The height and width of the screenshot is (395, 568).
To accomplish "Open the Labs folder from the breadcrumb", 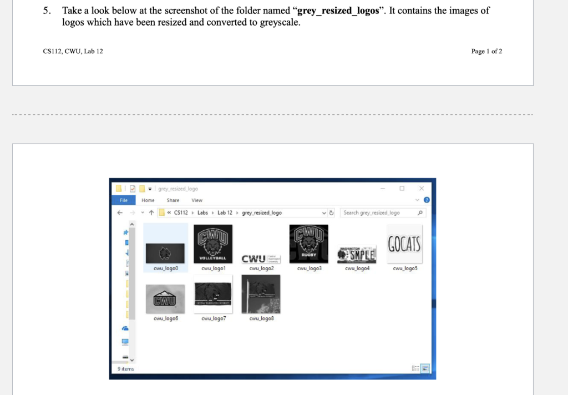I will 203,212.
